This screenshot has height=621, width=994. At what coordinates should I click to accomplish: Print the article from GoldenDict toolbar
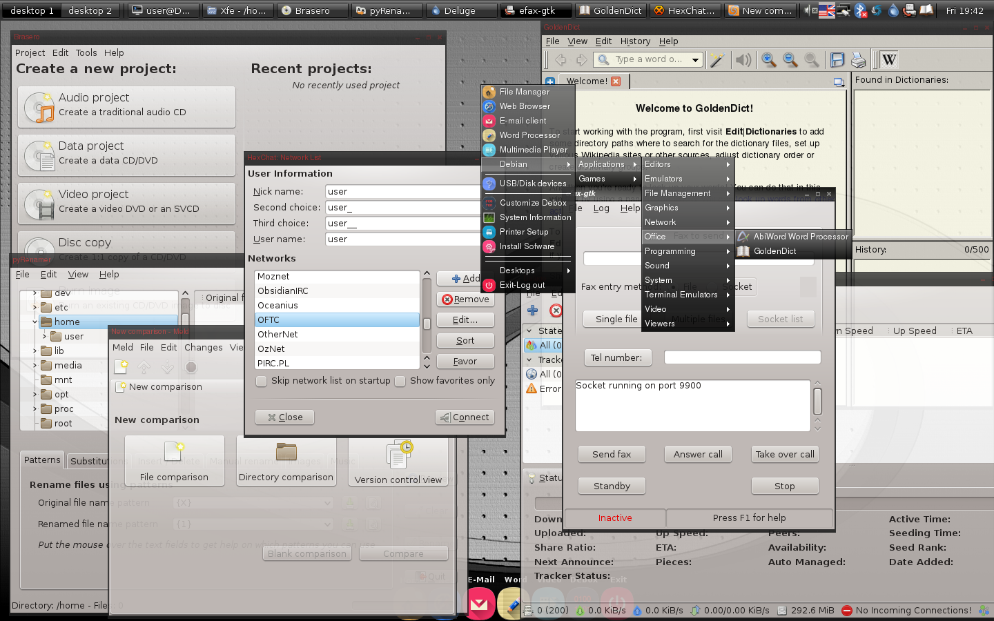click(x=858, y=60)
